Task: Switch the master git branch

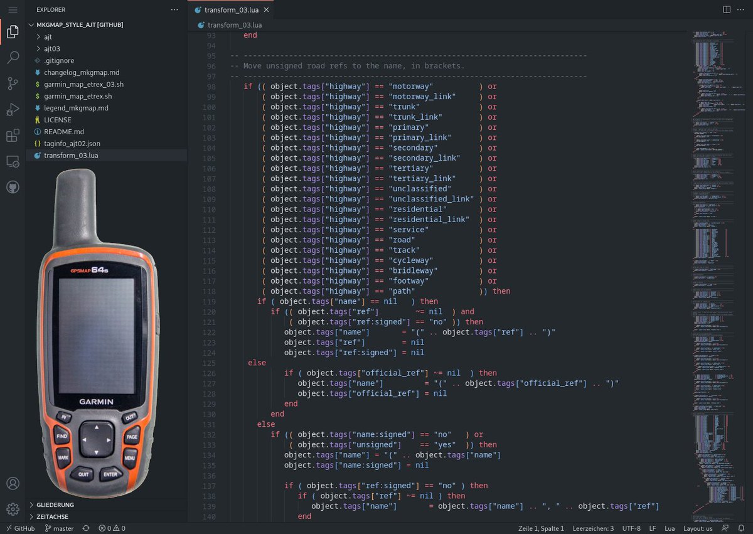Action: click(59, 528)
